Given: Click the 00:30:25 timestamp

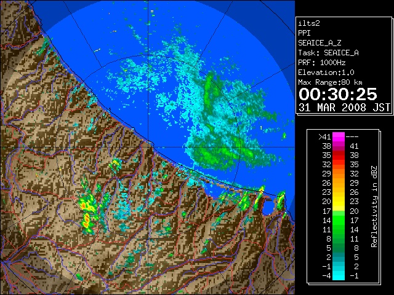Looking at the screenshot, I should pyautogui.click(x=338, y=94).
